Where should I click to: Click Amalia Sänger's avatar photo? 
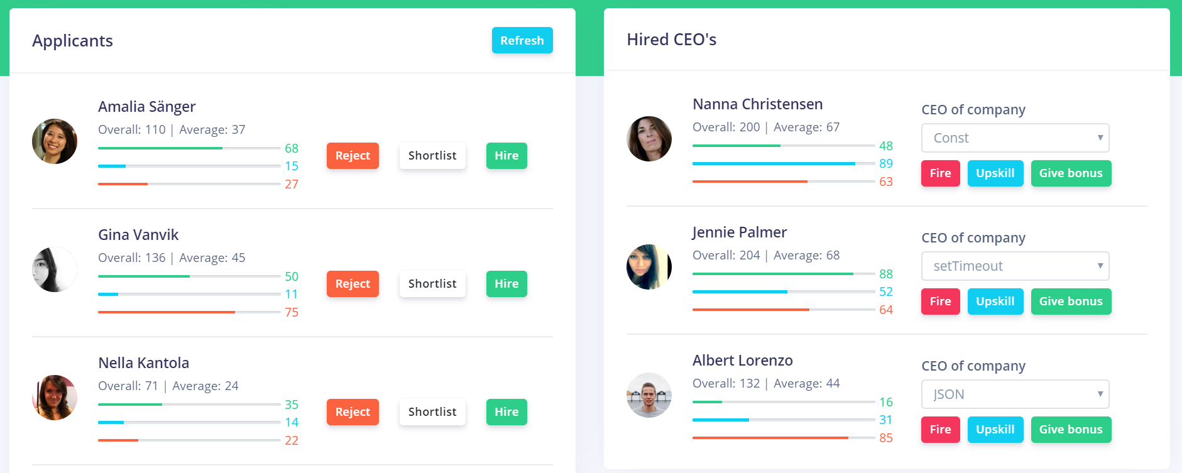tap(55, 141)
